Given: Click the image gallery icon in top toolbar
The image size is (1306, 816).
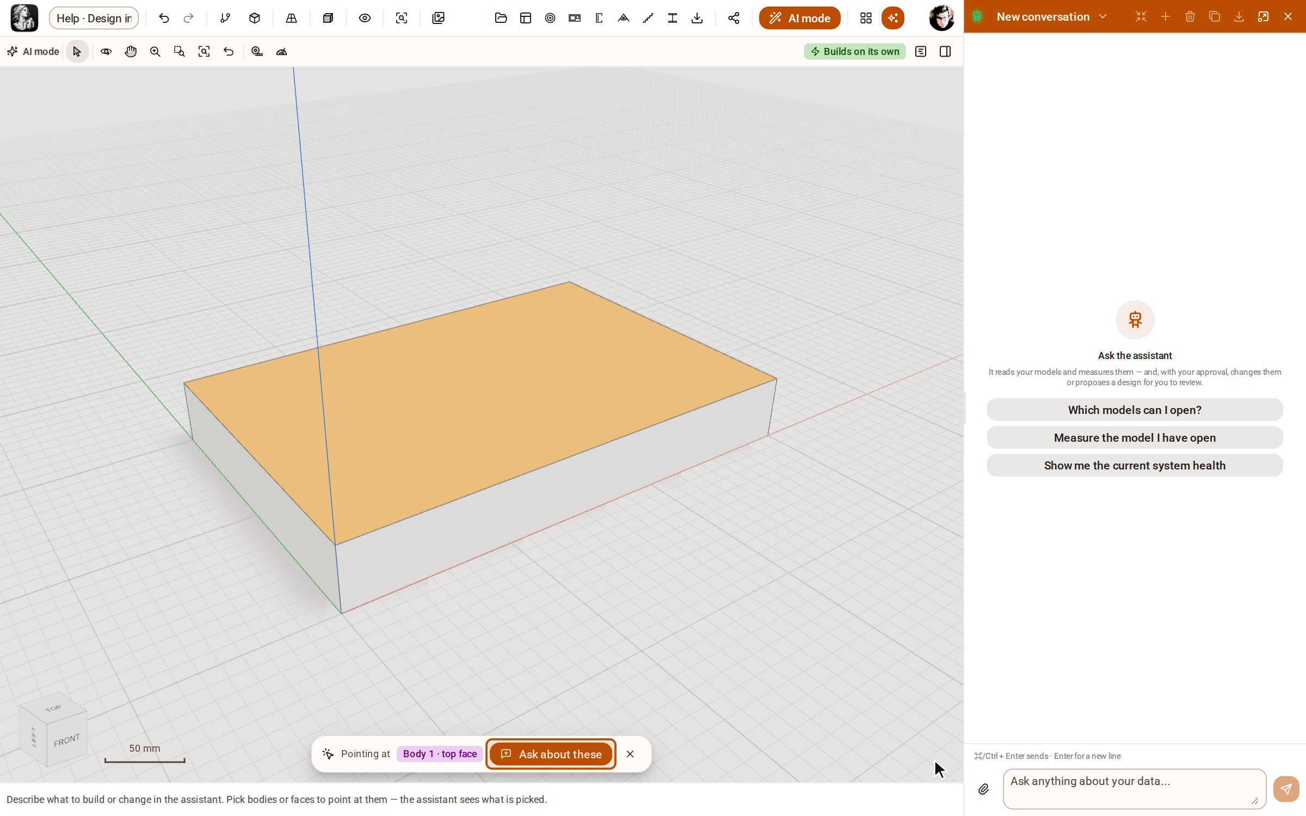Looking at the screenshot, I should (438, 18).
